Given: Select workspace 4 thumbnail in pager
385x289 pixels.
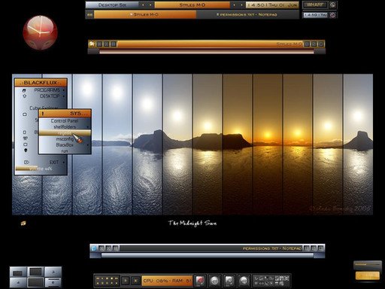Looking at the screenshot, I should 18,282.
